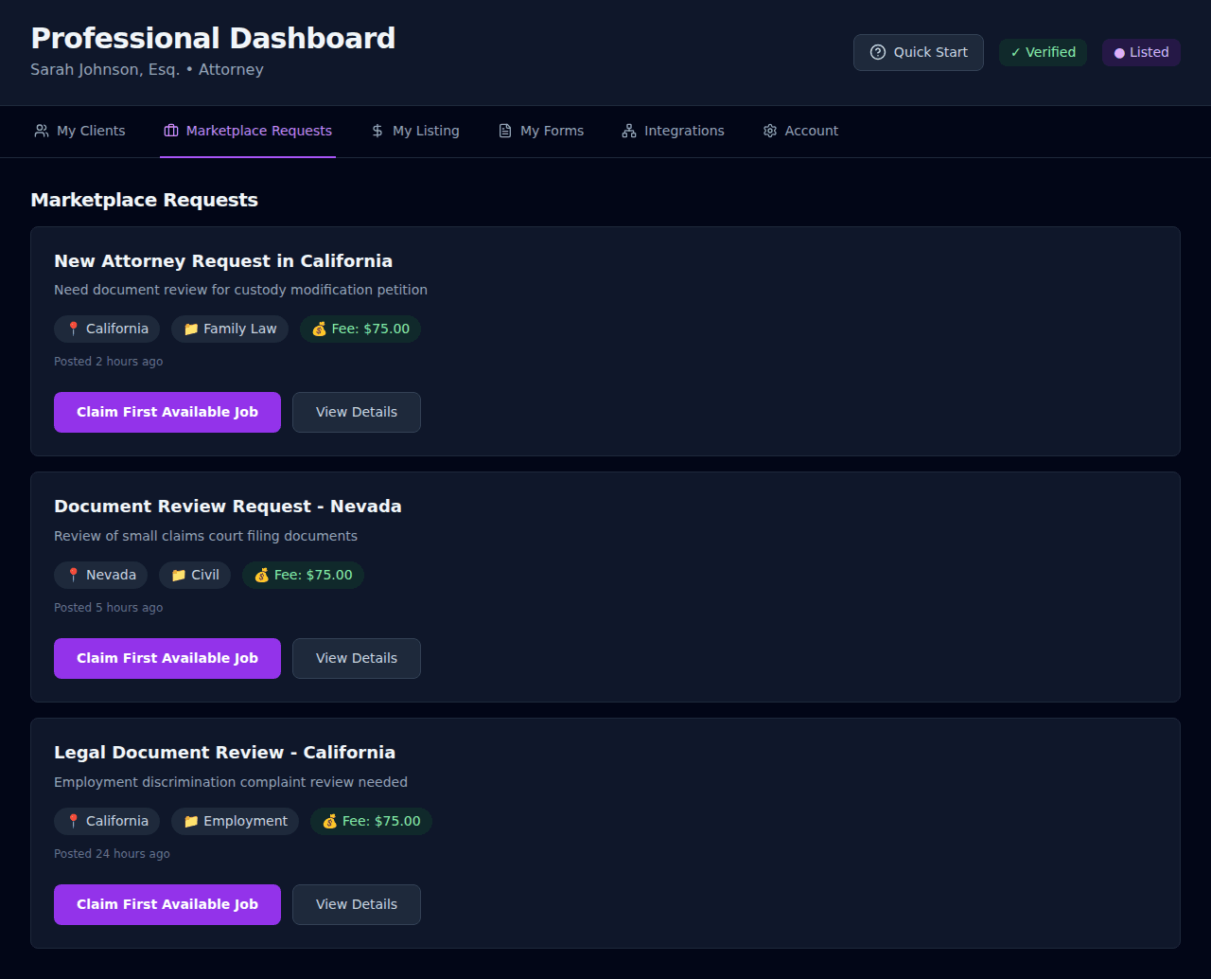Click the folder icon on the Family Law tag
1211x979 pixels.
(190, 329)
